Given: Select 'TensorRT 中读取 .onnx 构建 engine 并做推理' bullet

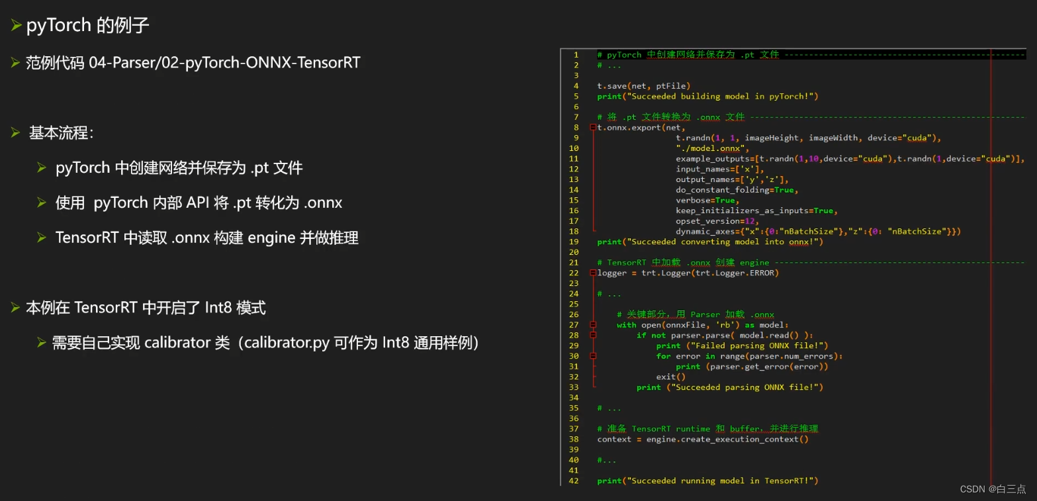Looking at the screenshot, I should [x=207, y=238].
